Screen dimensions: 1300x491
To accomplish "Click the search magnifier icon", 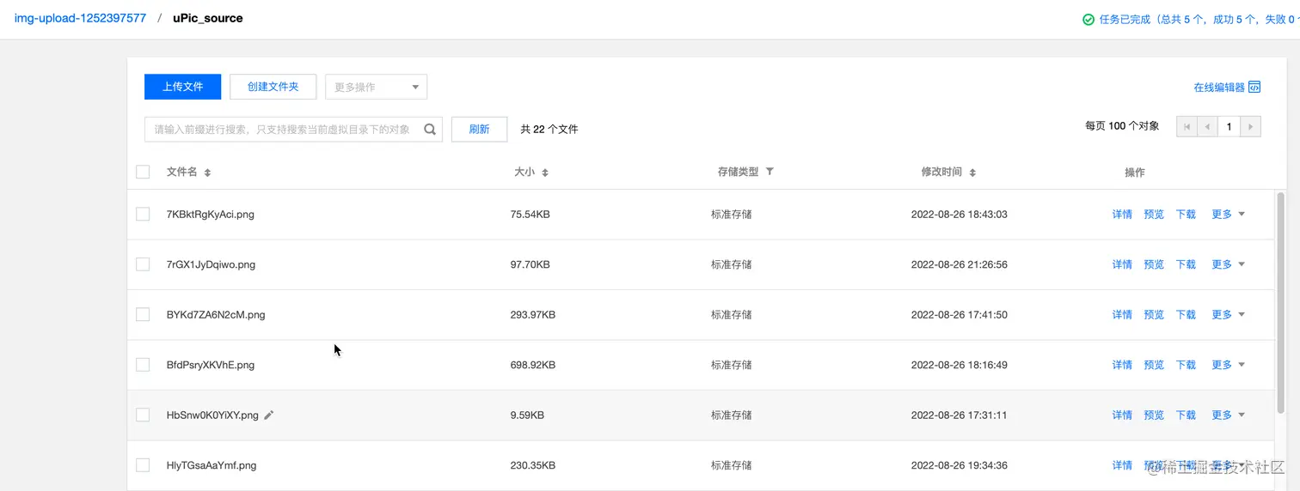I will coord(430,130).
